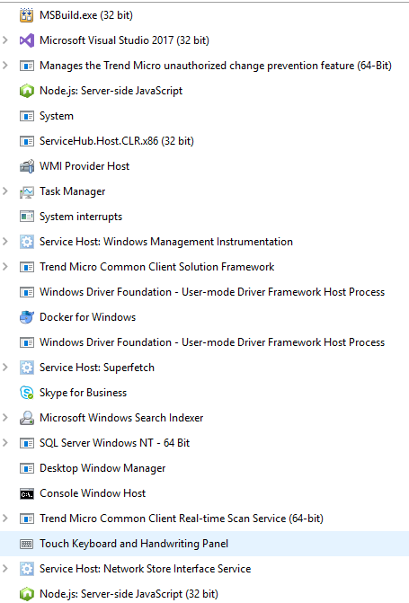409x603 pixels.
Task: Click the Touch Keyboard and Handwriting Panel icon
Action: [x=27, y=544]
